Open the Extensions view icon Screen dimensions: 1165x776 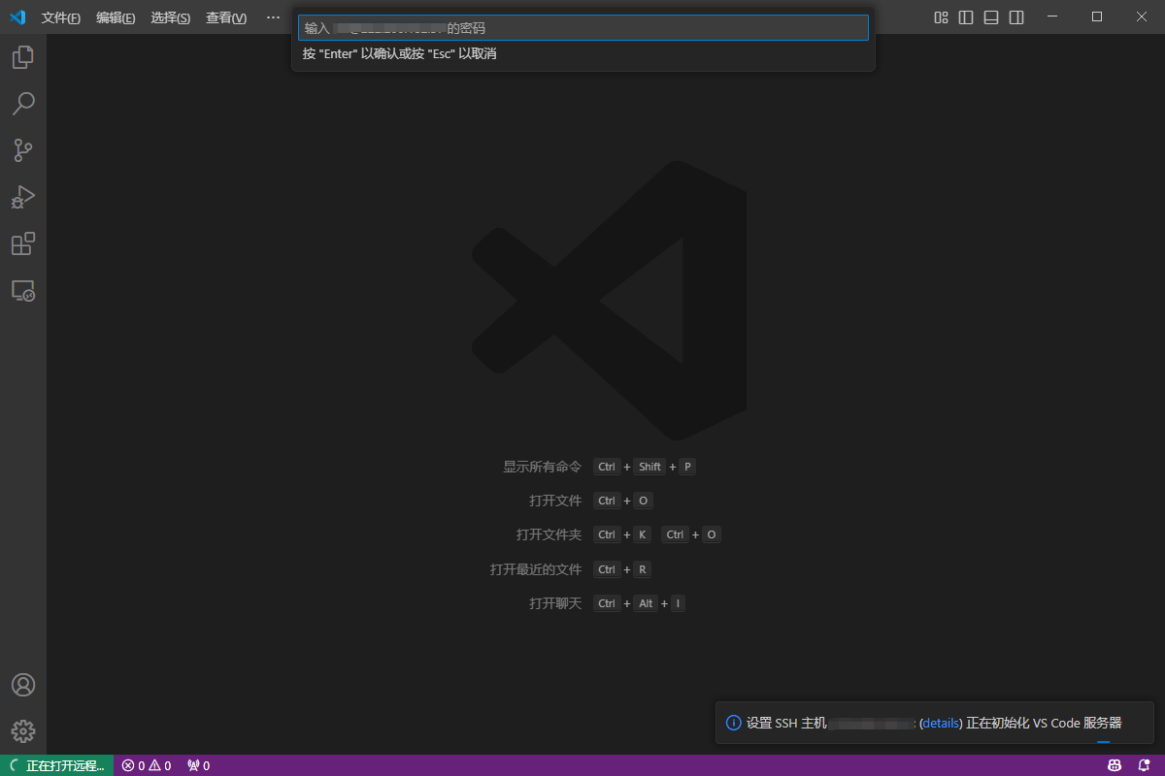tap(23, 243)
